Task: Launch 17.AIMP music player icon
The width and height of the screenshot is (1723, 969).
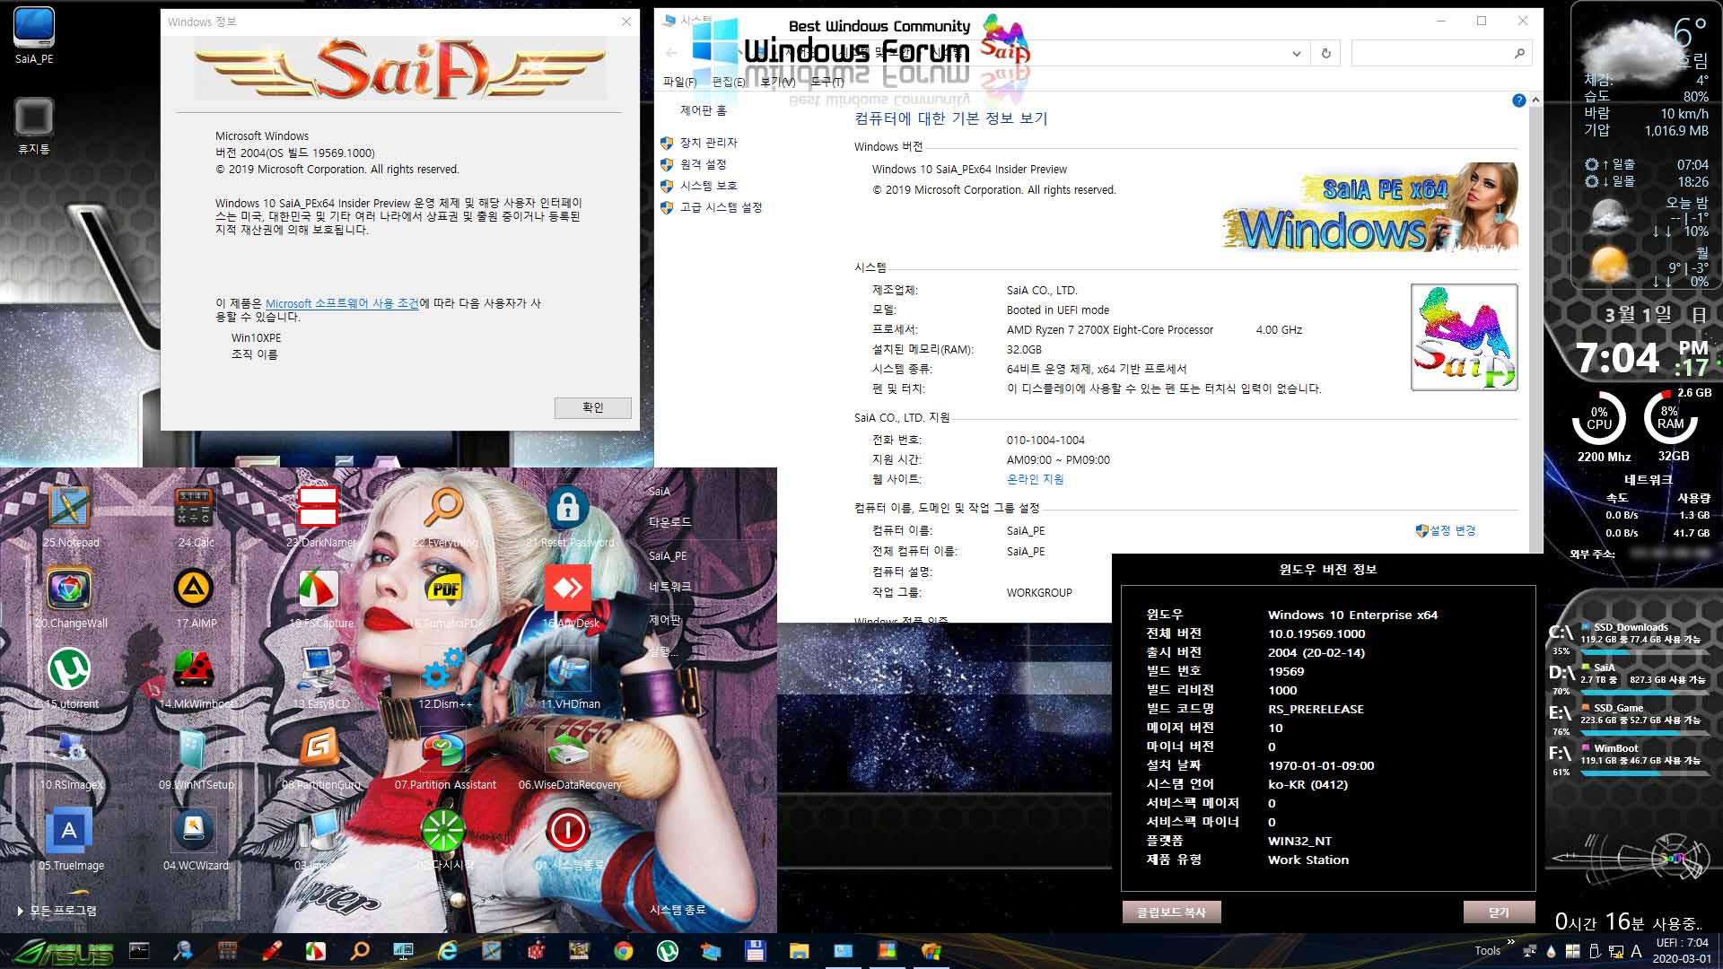Action: [x=194, y=589]
